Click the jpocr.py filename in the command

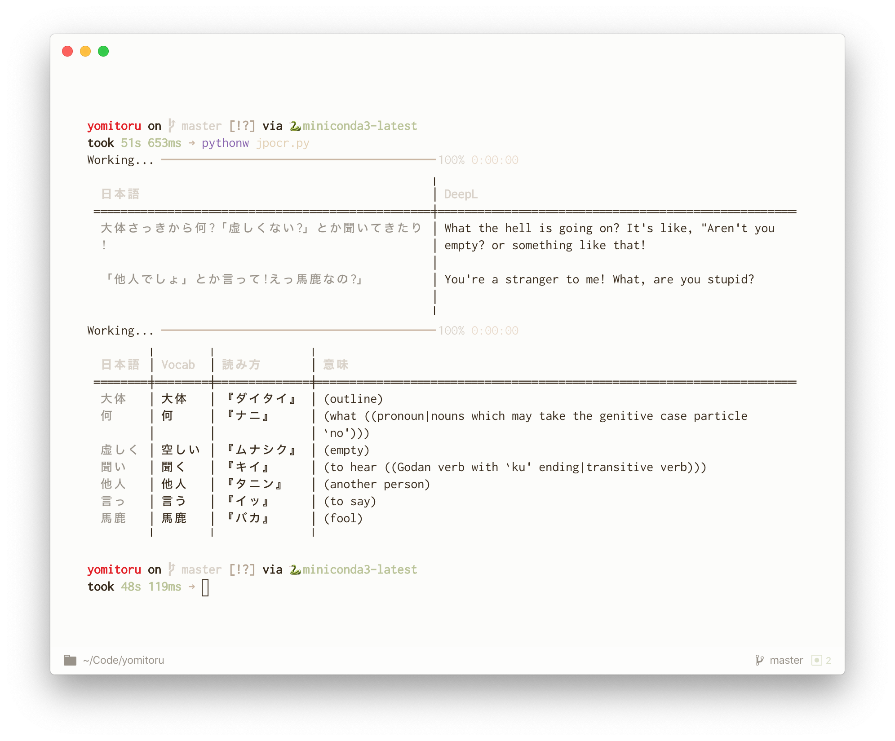282,143
